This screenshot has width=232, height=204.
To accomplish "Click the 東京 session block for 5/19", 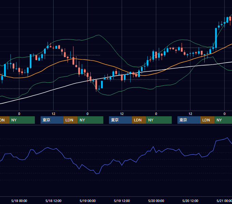I will 120,120.
